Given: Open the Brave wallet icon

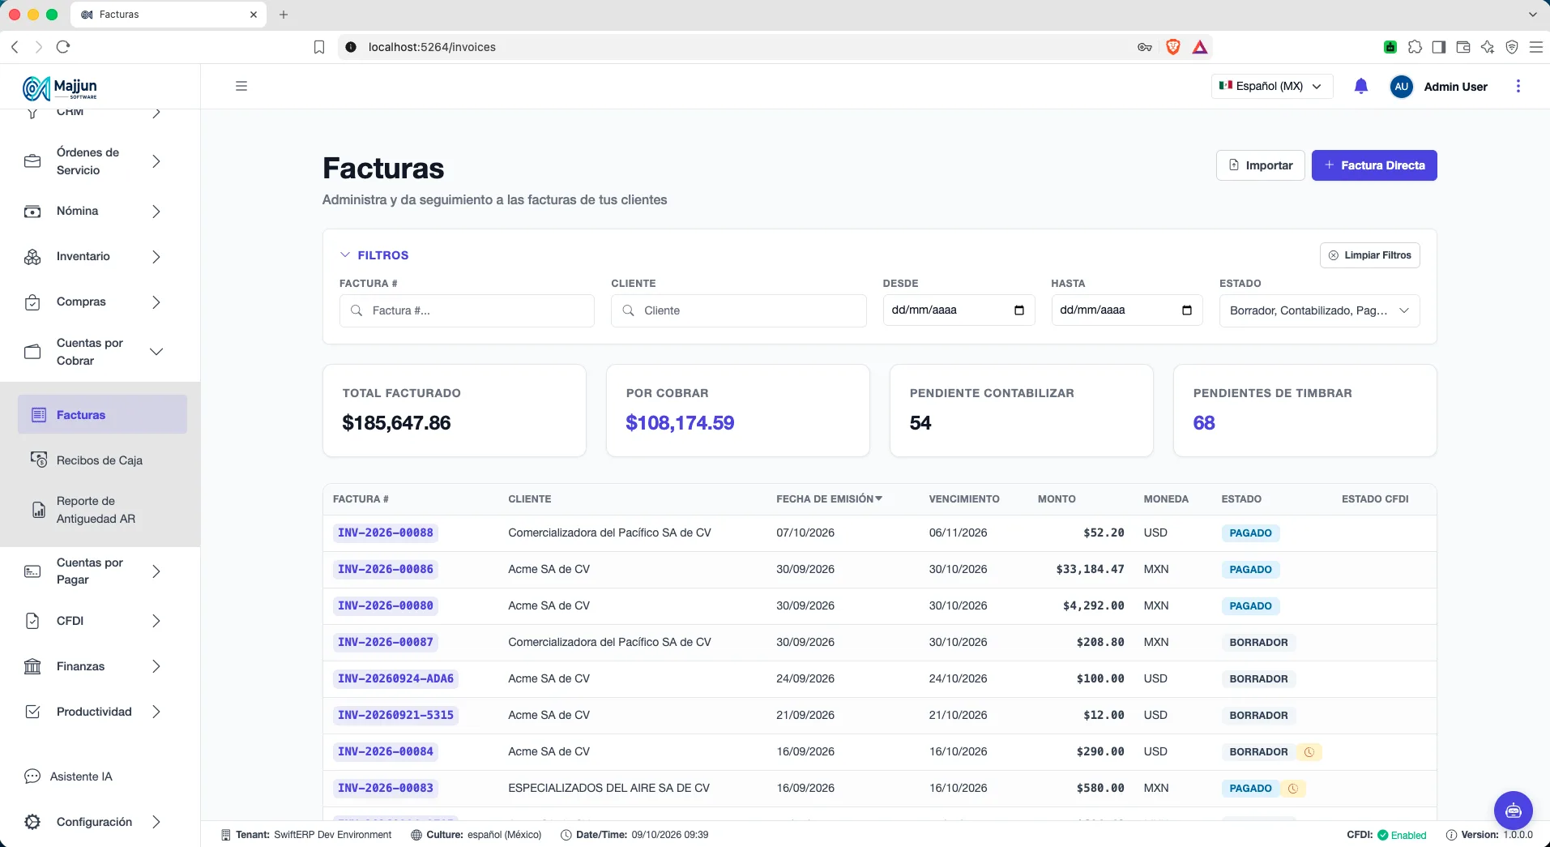Looking at the screenshot, I should click(1463, 47).
